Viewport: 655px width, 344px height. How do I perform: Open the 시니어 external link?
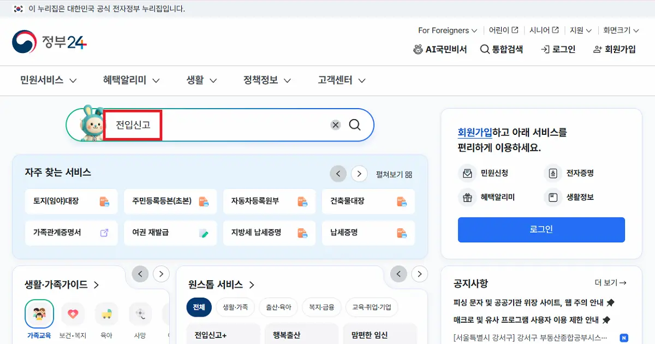[544, 31]
